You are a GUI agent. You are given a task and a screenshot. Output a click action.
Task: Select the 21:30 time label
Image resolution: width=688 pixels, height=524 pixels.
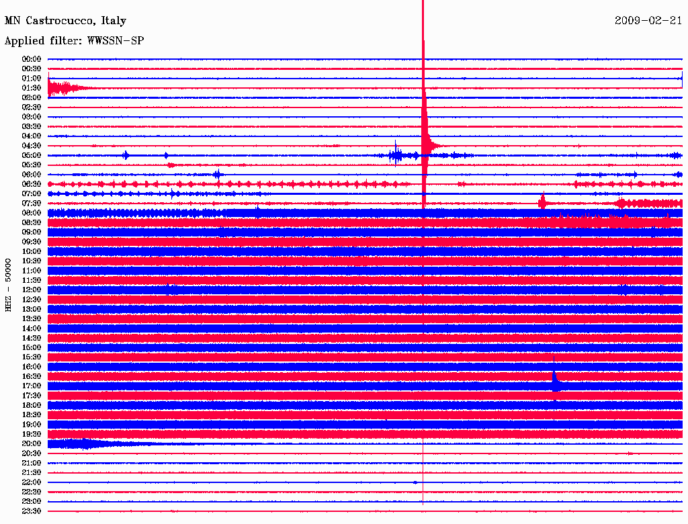[x=32, y=473]
